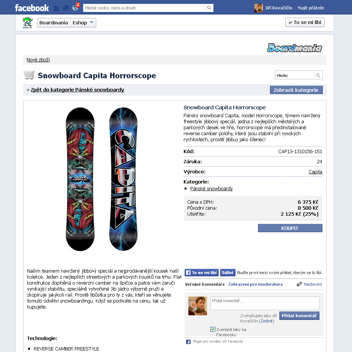Toggle the To se mi líbí page button

305,22
